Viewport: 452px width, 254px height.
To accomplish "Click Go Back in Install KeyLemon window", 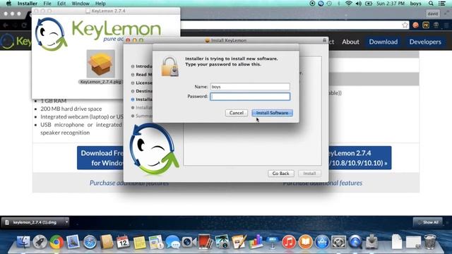I will 280,174.
